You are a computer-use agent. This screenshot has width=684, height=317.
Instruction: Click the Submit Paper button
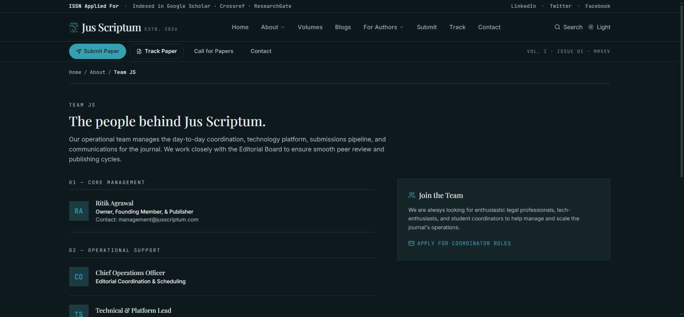point(98,51)
